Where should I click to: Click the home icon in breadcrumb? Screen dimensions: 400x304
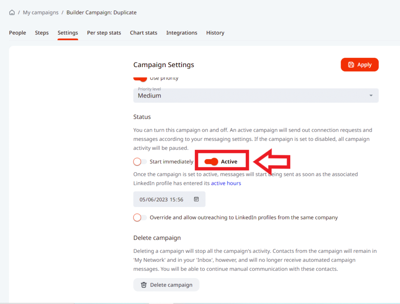point(12,12)
